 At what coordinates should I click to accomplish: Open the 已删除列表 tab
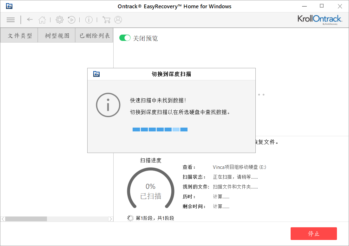coord(94,35)
